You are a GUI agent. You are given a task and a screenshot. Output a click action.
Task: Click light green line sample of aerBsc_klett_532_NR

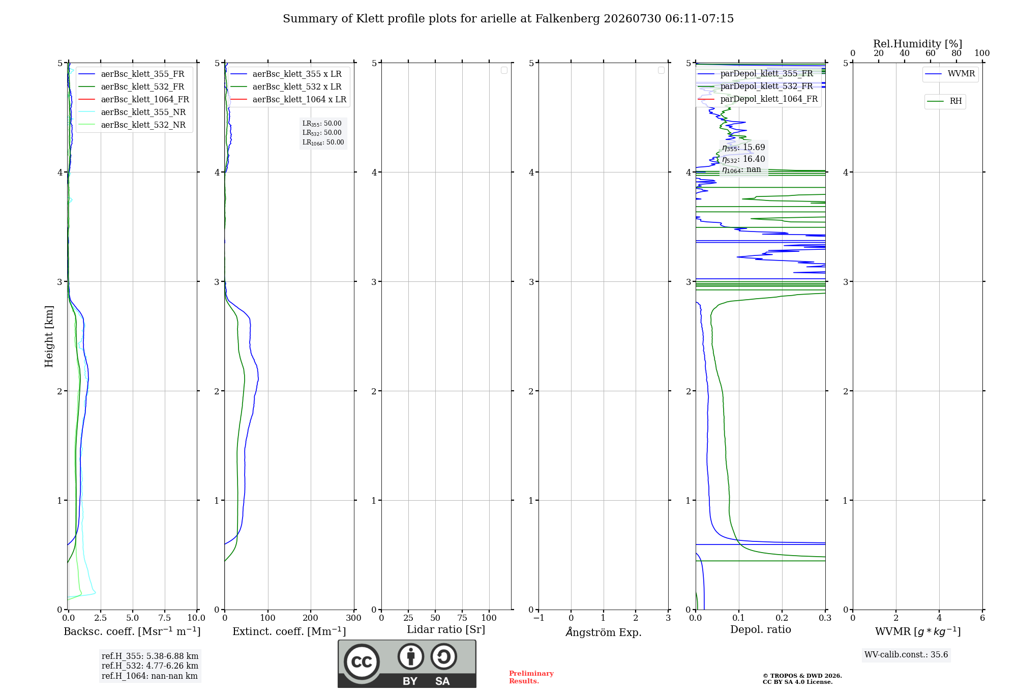pos(87,125)
